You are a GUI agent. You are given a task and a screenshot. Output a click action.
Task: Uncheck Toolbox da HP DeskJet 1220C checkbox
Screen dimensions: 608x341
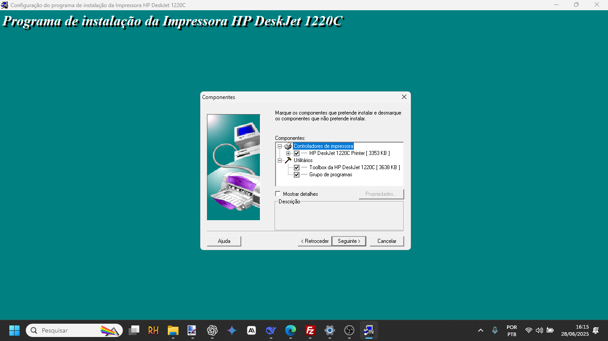pos(297,167)
